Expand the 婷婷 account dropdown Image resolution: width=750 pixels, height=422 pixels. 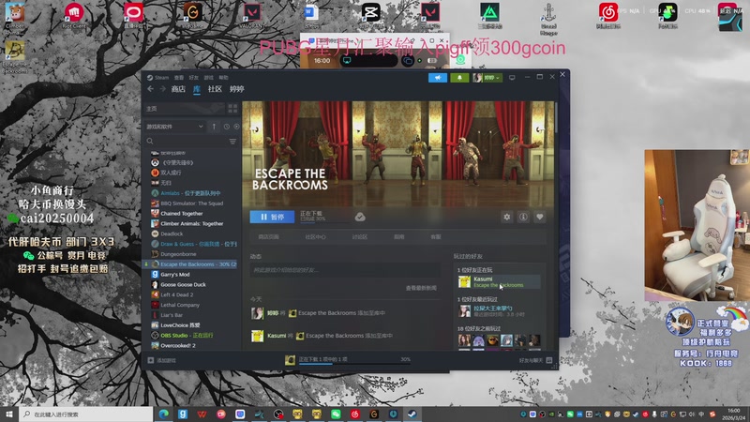point(487,78)
